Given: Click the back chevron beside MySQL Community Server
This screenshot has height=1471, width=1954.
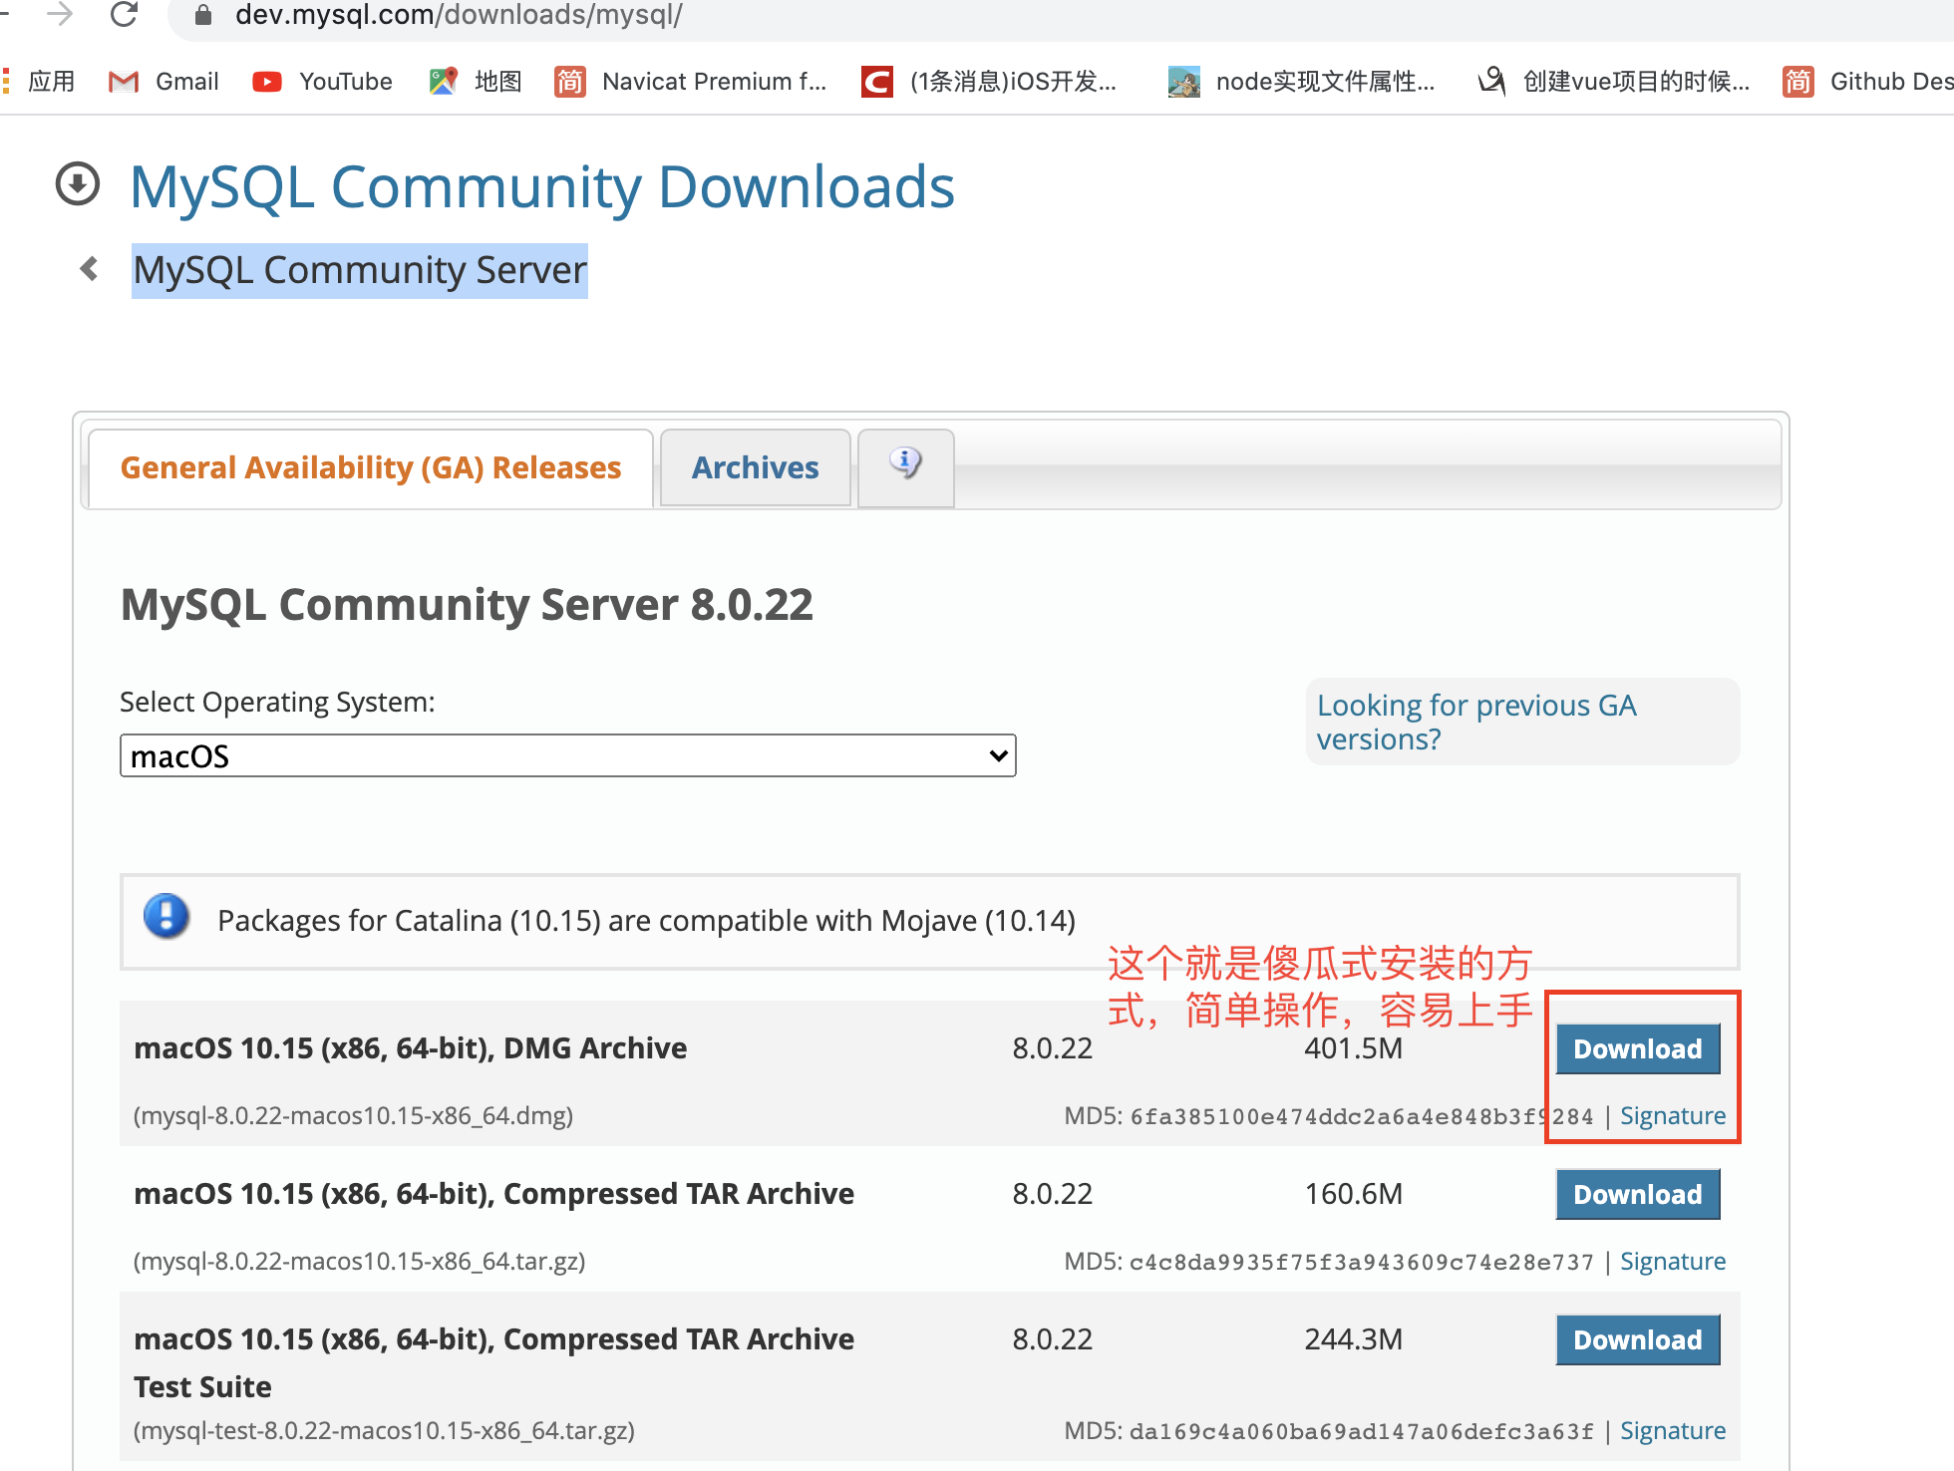Looking at the screenshot, I should (x=90, y=269).
